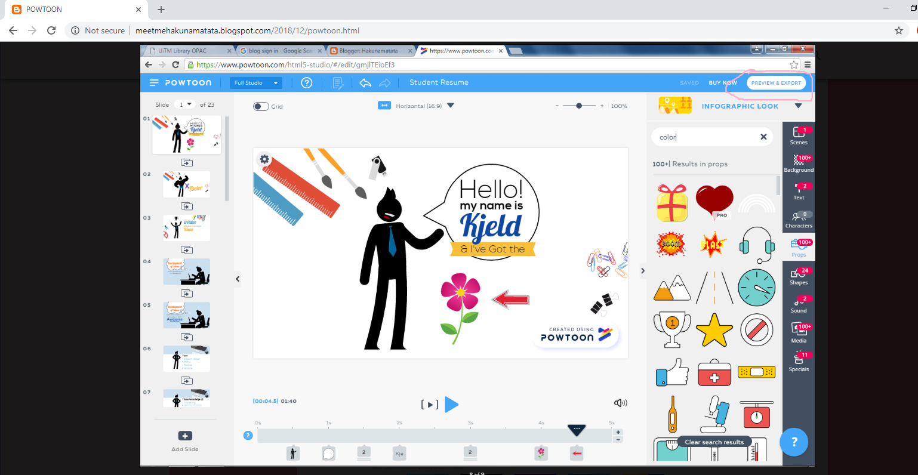Select the thermometer prop

point(673,414)
